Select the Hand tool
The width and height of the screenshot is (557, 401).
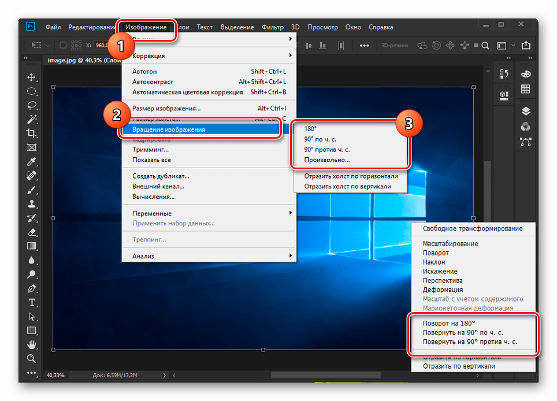(32, 344)
